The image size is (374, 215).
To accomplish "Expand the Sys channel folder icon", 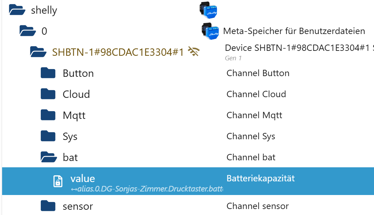I will click(x=48, y=136).
